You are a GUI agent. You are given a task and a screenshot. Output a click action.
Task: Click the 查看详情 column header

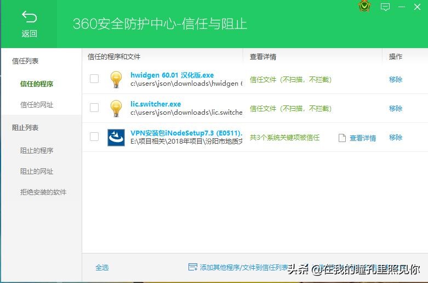point(263,57)
